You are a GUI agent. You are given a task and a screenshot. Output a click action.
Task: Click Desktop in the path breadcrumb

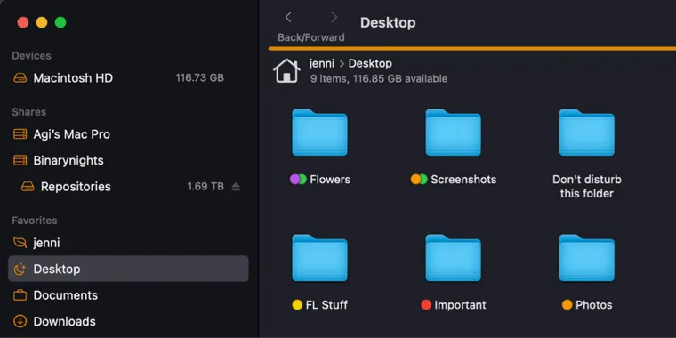click(370, 64)
